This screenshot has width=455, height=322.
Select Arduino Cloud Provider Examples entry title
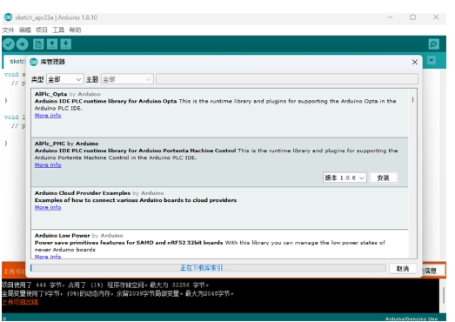coord(83,193)
